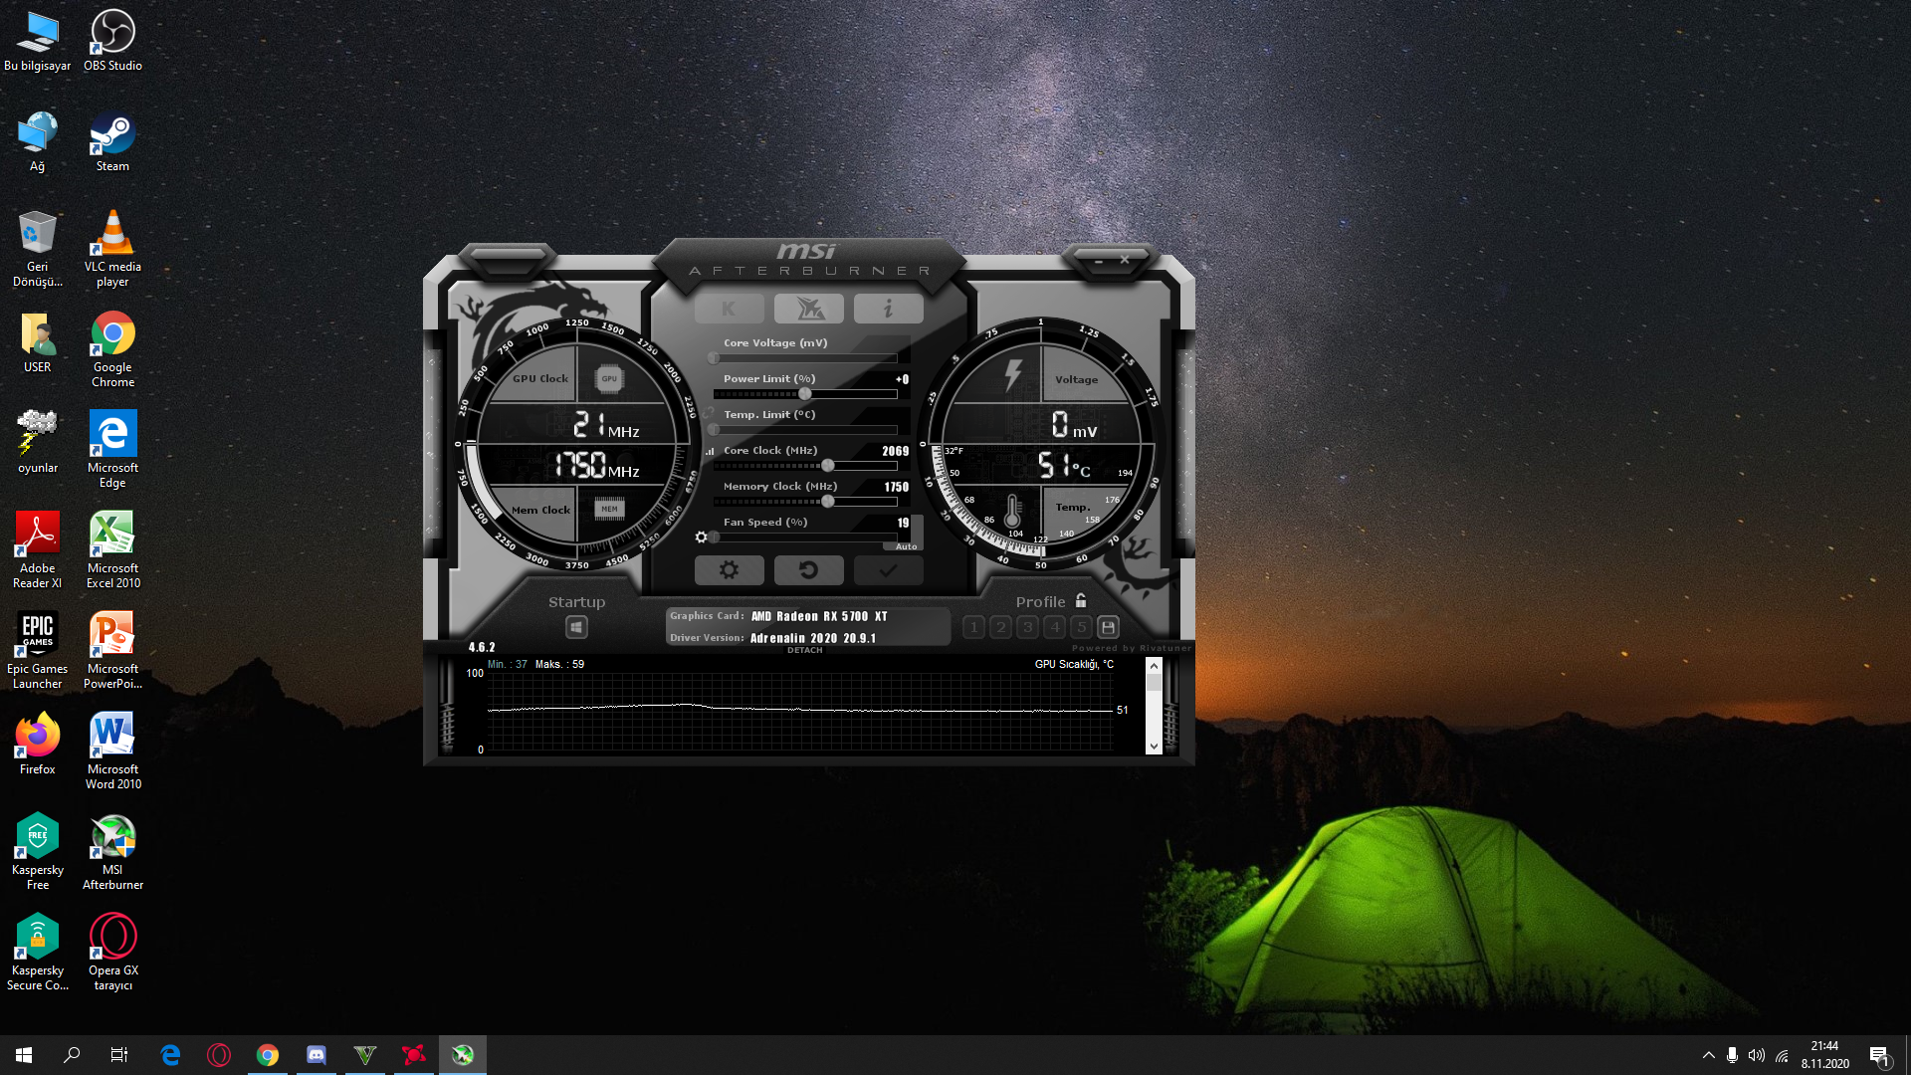The width and height of the screenshot is (1911, 1075).
Task: Toggle the profile lock icon
Action: [x=1081, y=601]
